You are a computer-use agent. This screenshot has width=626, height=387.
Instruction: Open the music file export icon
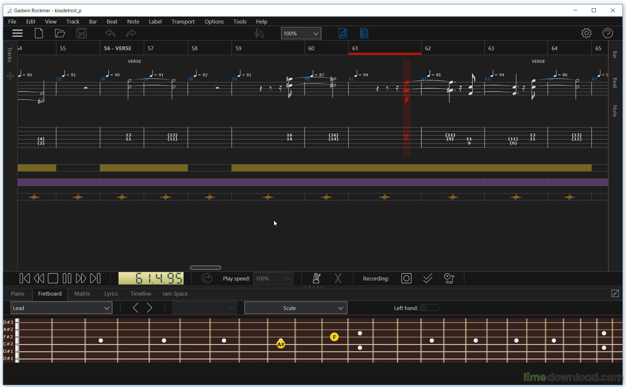[x=343, y=33]
